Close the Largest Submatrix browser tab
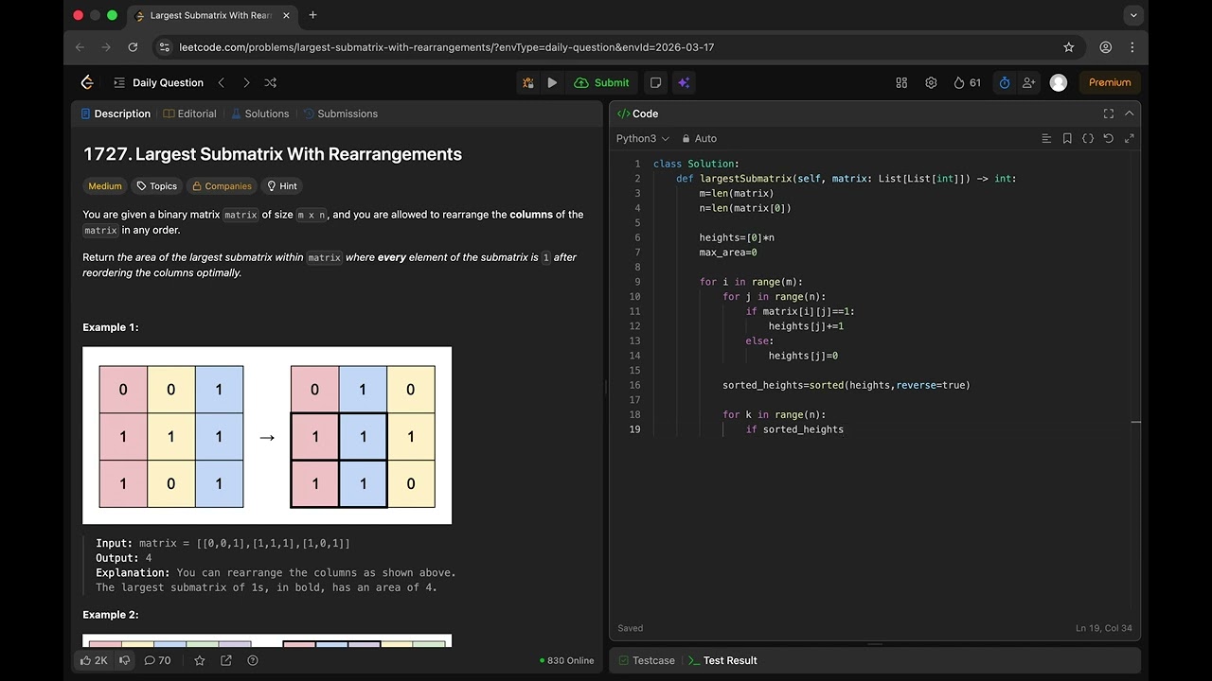Viewport: 1212px width, 681px height. 285,15
